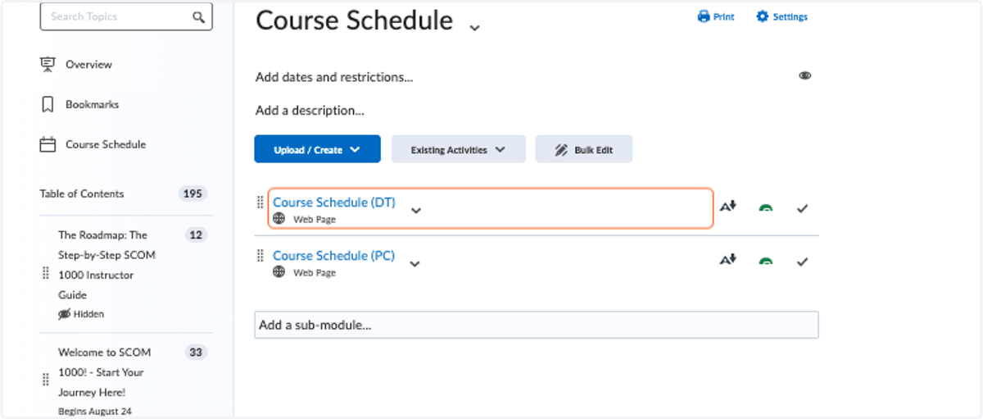Click the Course Schedule page heading
The width and height of the screenshot is (983, 419).
tap(354, 20)
